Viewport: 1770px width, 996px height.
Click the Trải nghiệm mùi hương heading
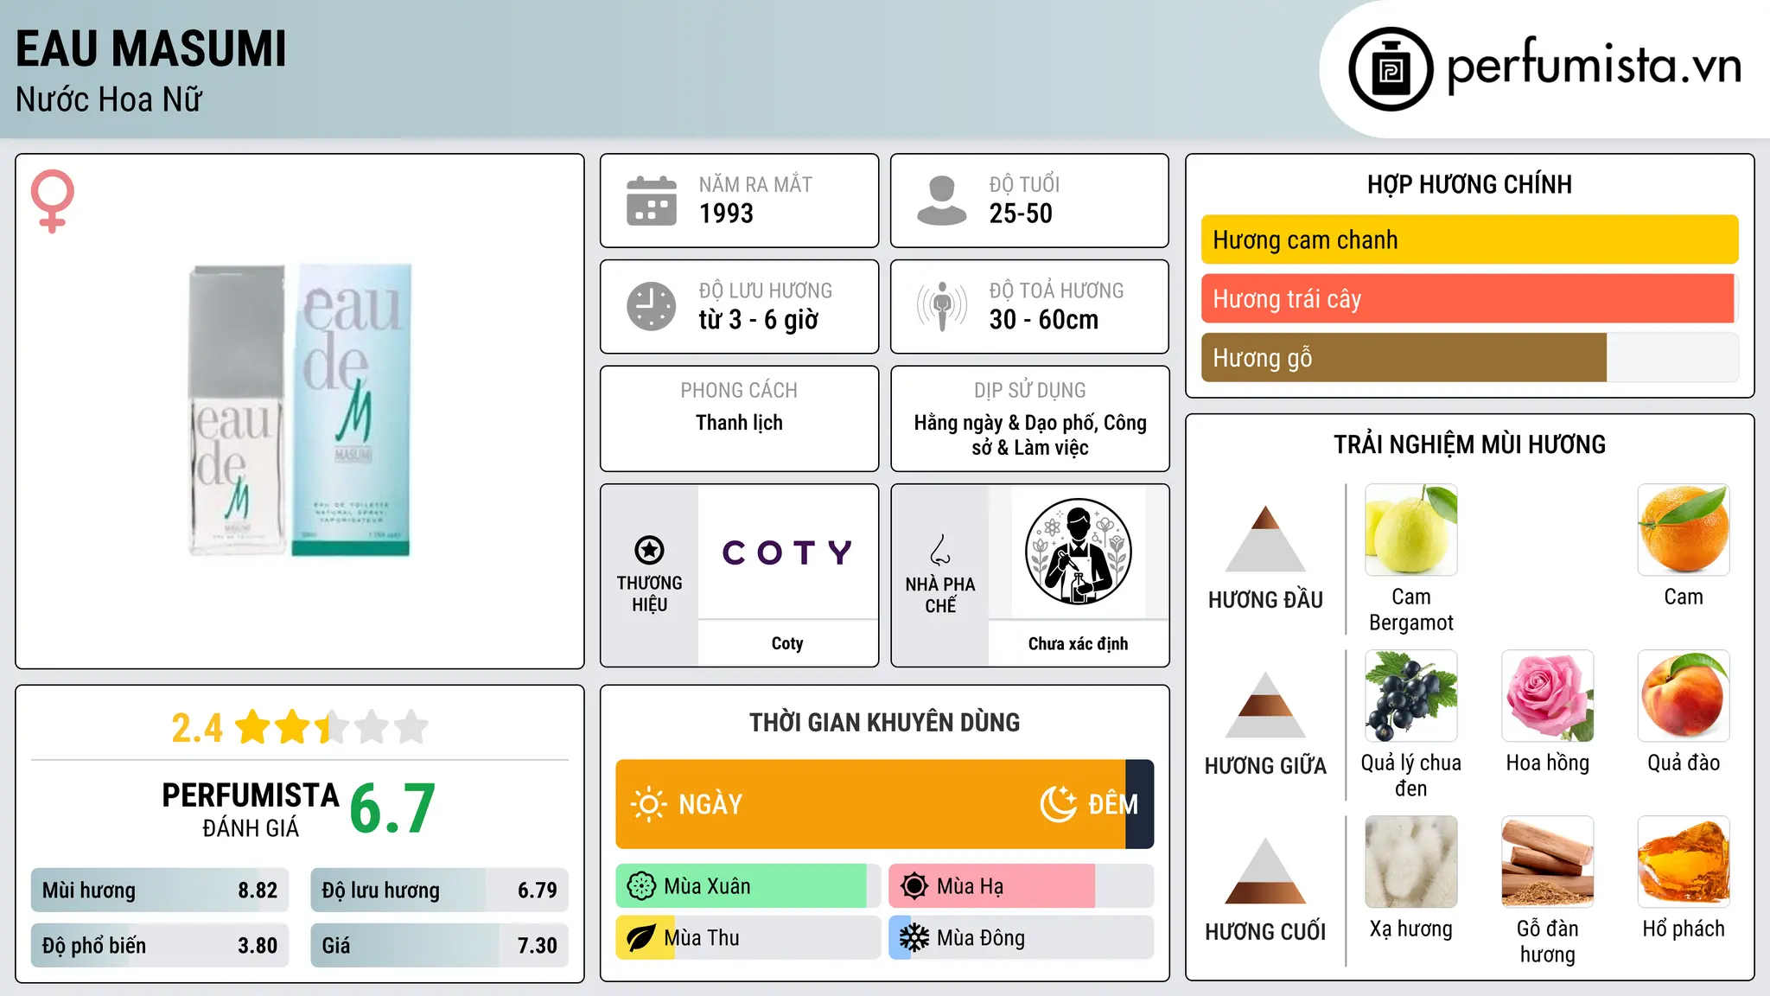[1469, 444]
